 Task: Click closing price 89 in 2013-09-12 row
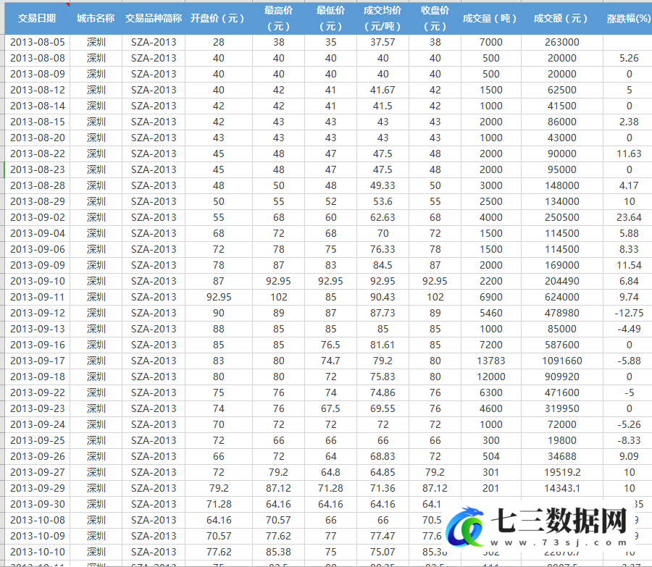click(x=435, y=313)
